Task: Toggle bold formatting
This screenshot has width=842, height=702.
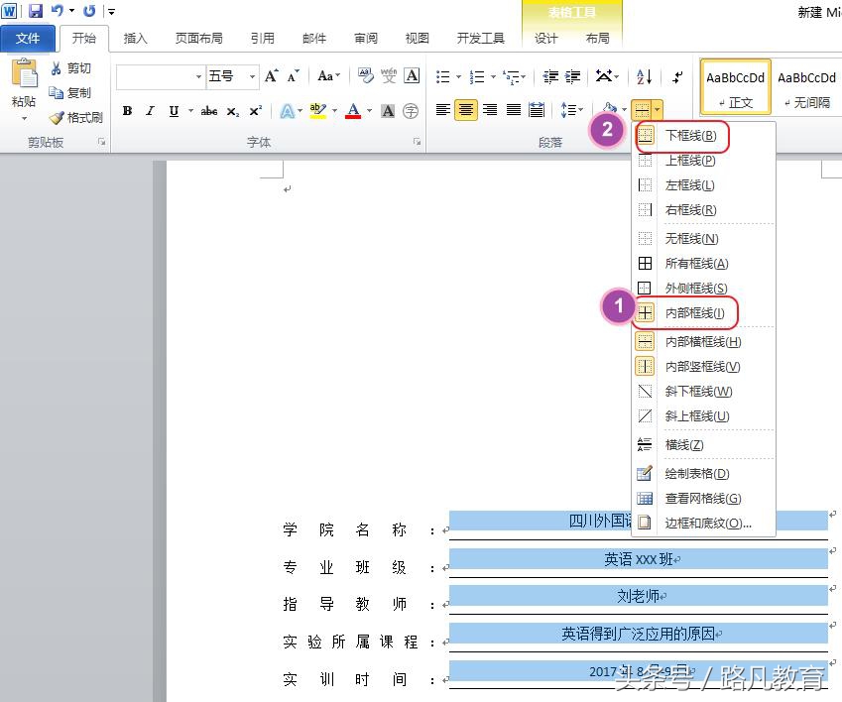Action: [127, 111]
